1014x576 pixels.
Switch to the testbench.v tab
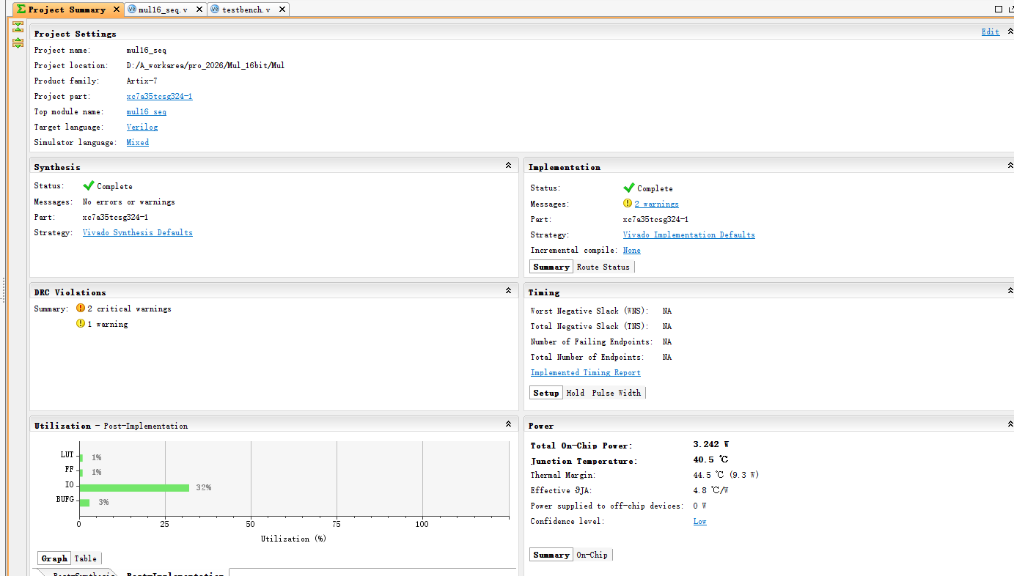tap(247, 10)
